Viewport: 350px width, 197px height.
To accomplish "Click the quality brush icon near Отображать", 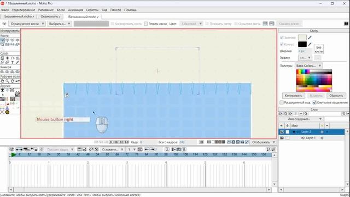I will pyautogui.click(x=247, y=142).
